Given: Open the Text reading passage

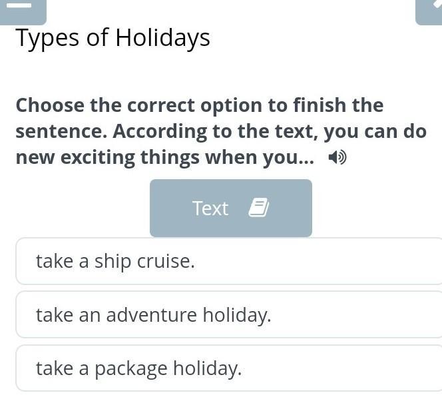Looking at the screenshot, I should 230,209.
